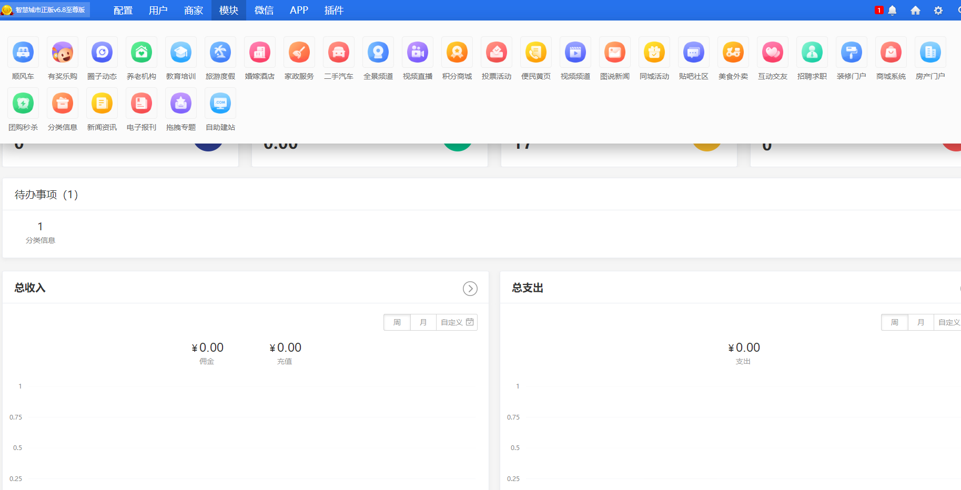
Task: Go to the home page icon
Action: (x=915, y=11)
